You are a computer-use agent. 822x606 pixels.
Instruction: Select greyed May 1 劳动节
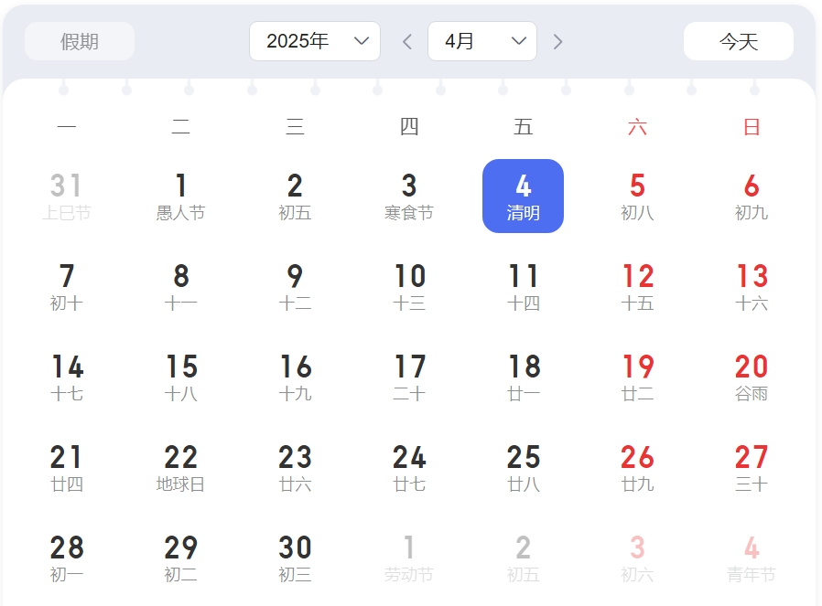point(409,558)
